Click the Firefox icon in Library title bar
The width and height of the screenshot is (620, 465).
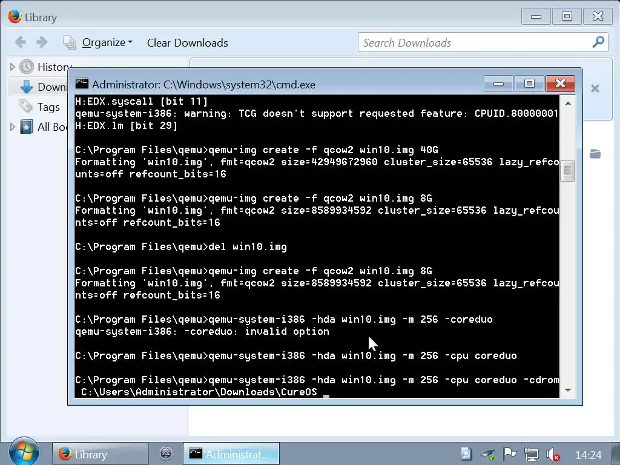(15, 16)
